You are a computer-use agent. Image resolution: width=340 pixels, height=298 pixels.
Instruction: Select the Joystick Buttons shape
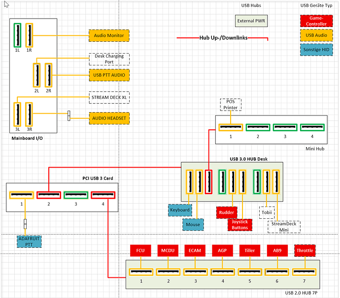pyautogui.click(x=240, y=225)
